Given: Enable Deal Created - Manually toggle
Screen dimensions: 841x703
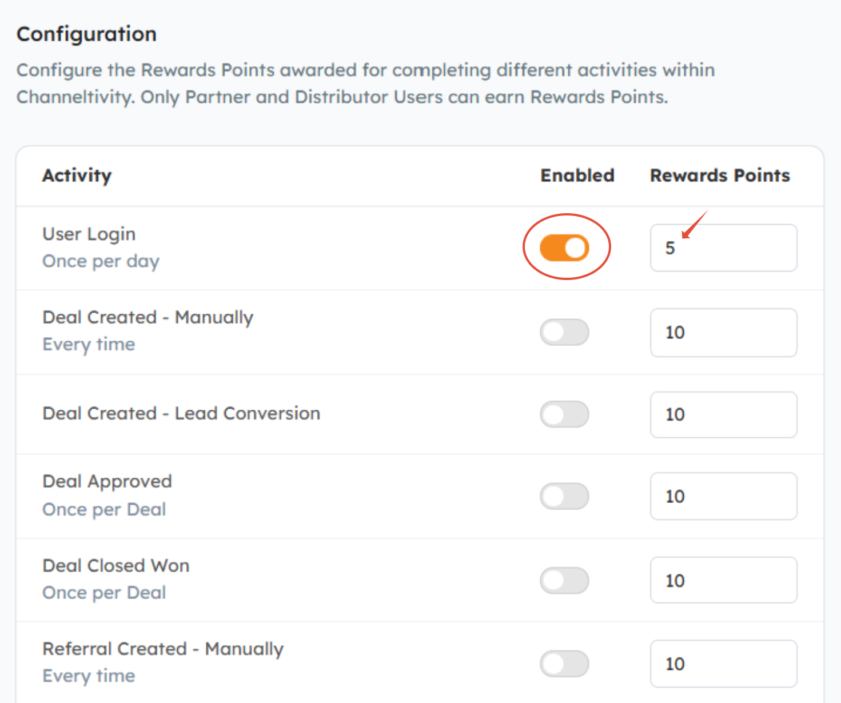Looking at the screenshot, I should tap(564, 332).
